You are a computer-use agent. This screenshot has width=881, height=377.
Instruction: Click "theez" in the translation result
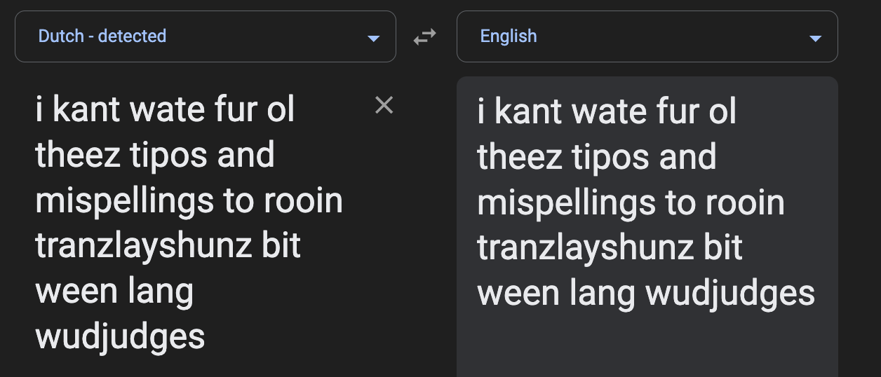(x=519, y=158)
